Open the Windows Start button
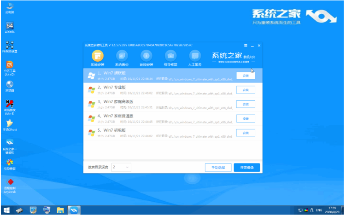The width and height of the screenshot is (346, 216). [6, 210]
